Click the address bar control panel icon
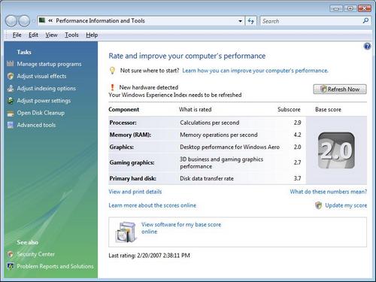The image size is (376, 282). [x=42, y=20]
